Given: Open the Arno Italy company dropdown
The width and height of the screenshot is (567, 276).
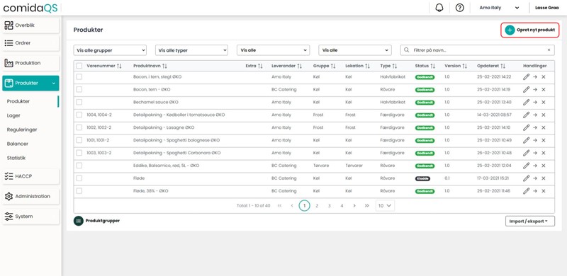Looking at the screenshot, I should [499, 8].
